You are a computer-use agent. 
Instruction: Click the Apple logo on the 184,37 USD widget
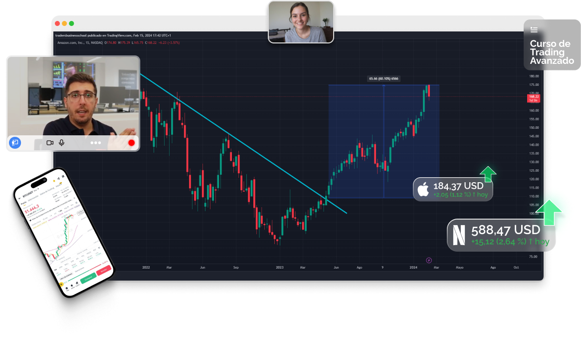click(x=424, y=189)
